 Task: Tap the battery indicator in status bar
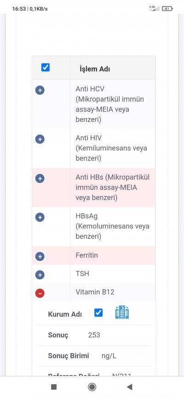coord(167,9)
